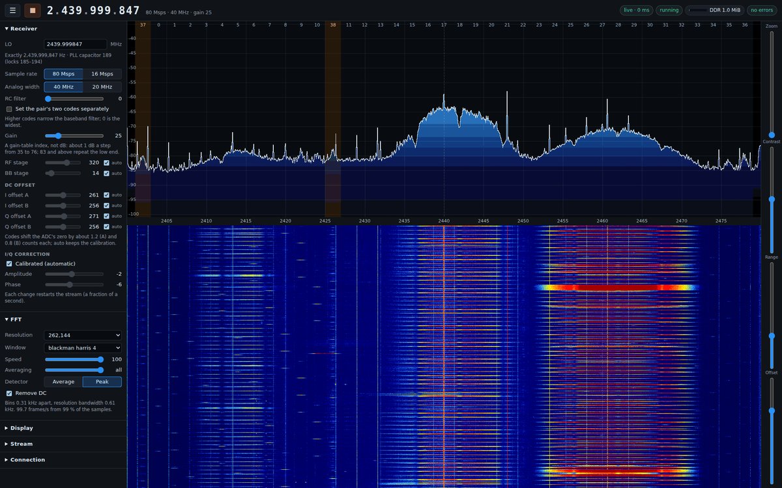This screenshot has width=782, height=488.
Task: Toggle auto for Q offset A
Action: pos(106,215)
